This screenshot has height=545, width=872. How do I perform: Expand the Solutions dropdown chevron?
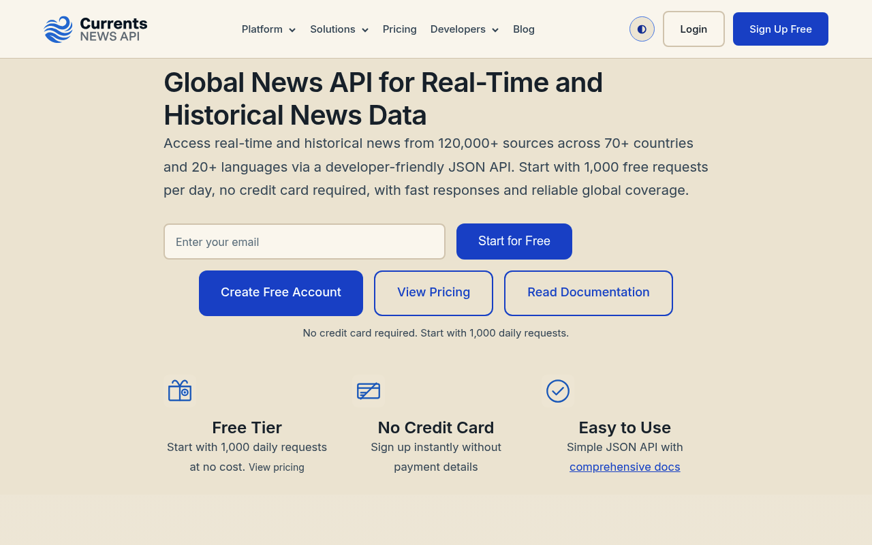(x=365, y=30)
